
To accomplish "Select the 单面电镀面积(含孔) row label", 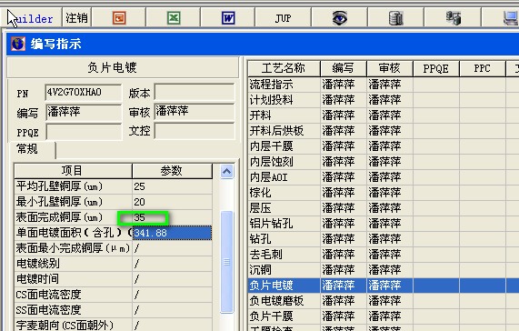I will click(73, 233).
